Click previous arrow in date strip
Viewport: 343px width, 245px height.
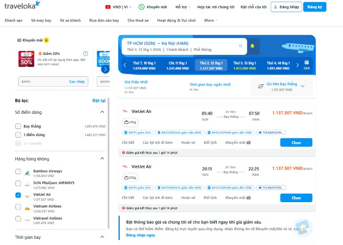coord(125,65)
